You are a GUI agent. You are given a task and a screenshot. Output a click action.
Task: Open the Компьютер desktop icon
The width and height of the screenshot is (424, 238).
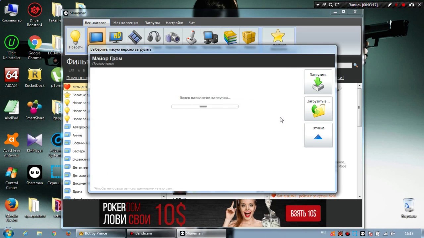tap(11, 13)
